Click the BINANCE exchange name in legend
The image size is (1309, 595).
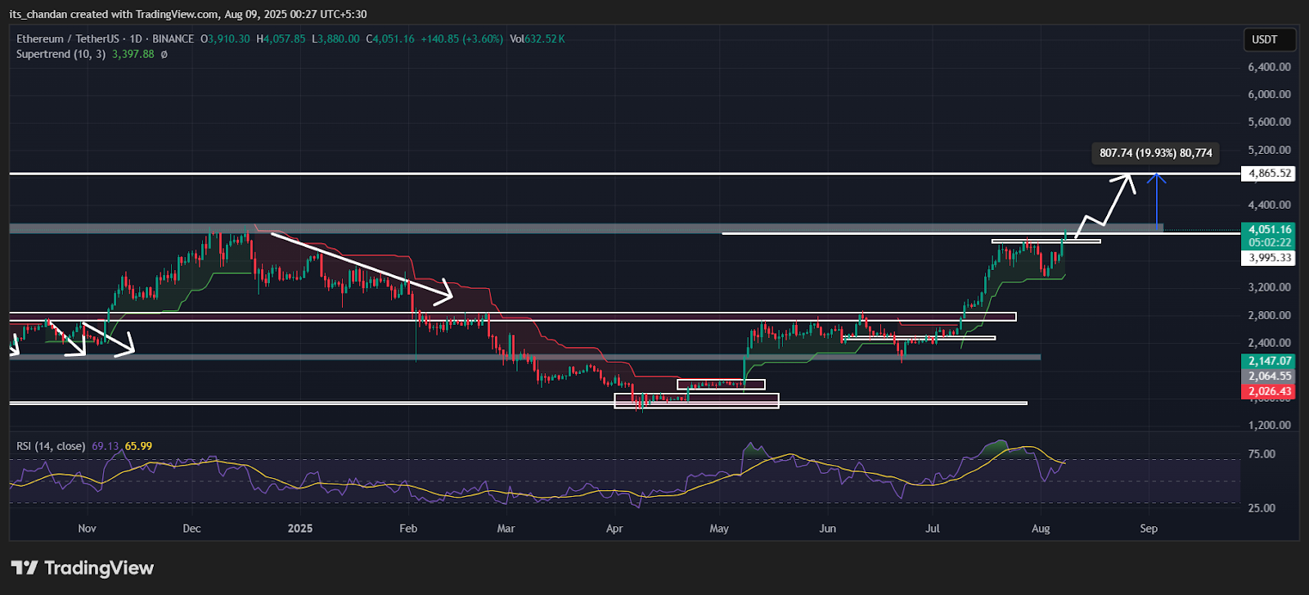(x=173, y=39)
